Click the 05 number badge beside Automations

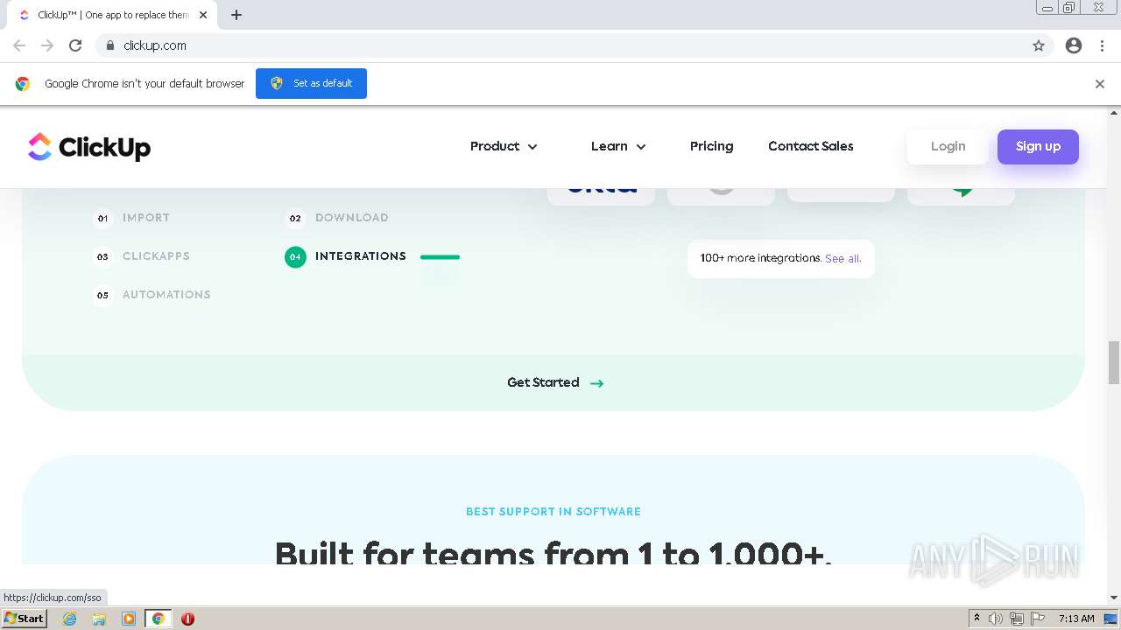pyautogui.click(x=102, y=295)
